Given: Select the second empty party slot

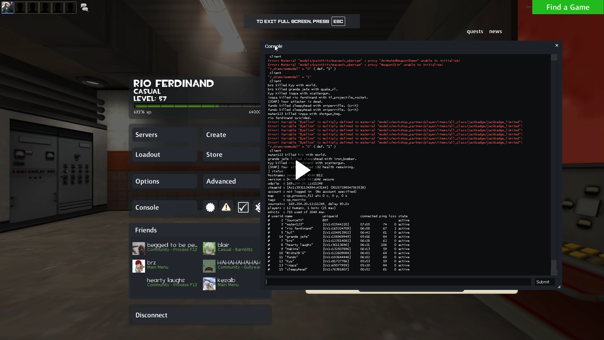Looking at the screenshot, I should point(33,7).
